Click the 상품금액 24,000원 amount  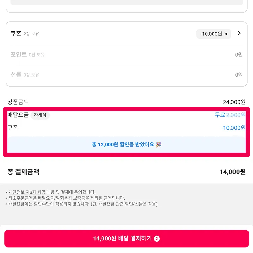233,102
